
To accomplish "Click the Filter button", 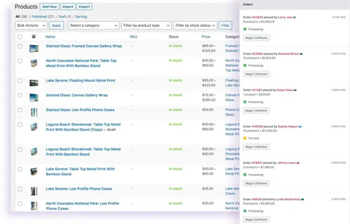I will point(225,26).
